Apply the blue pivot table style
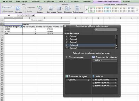This screenshot has width=139, height=101. point(107,10)
